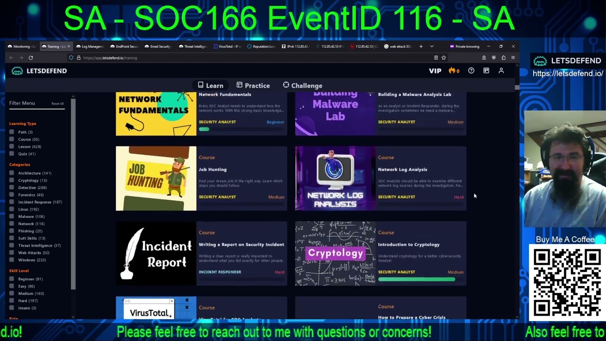Screen dimensions: 606x341
Task: Enable the Detection category filter
Action: pos(11,188)
